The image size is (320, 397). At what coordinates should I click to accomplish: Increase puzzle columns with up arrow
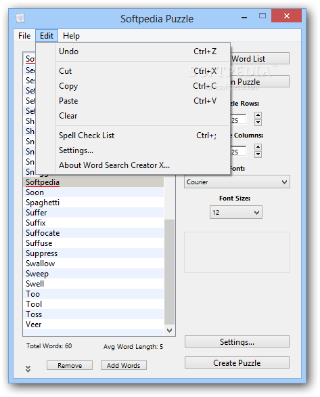(258, 147)
